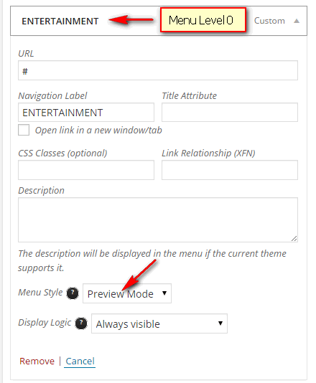Click the Custom item type label

coord(269,21)
